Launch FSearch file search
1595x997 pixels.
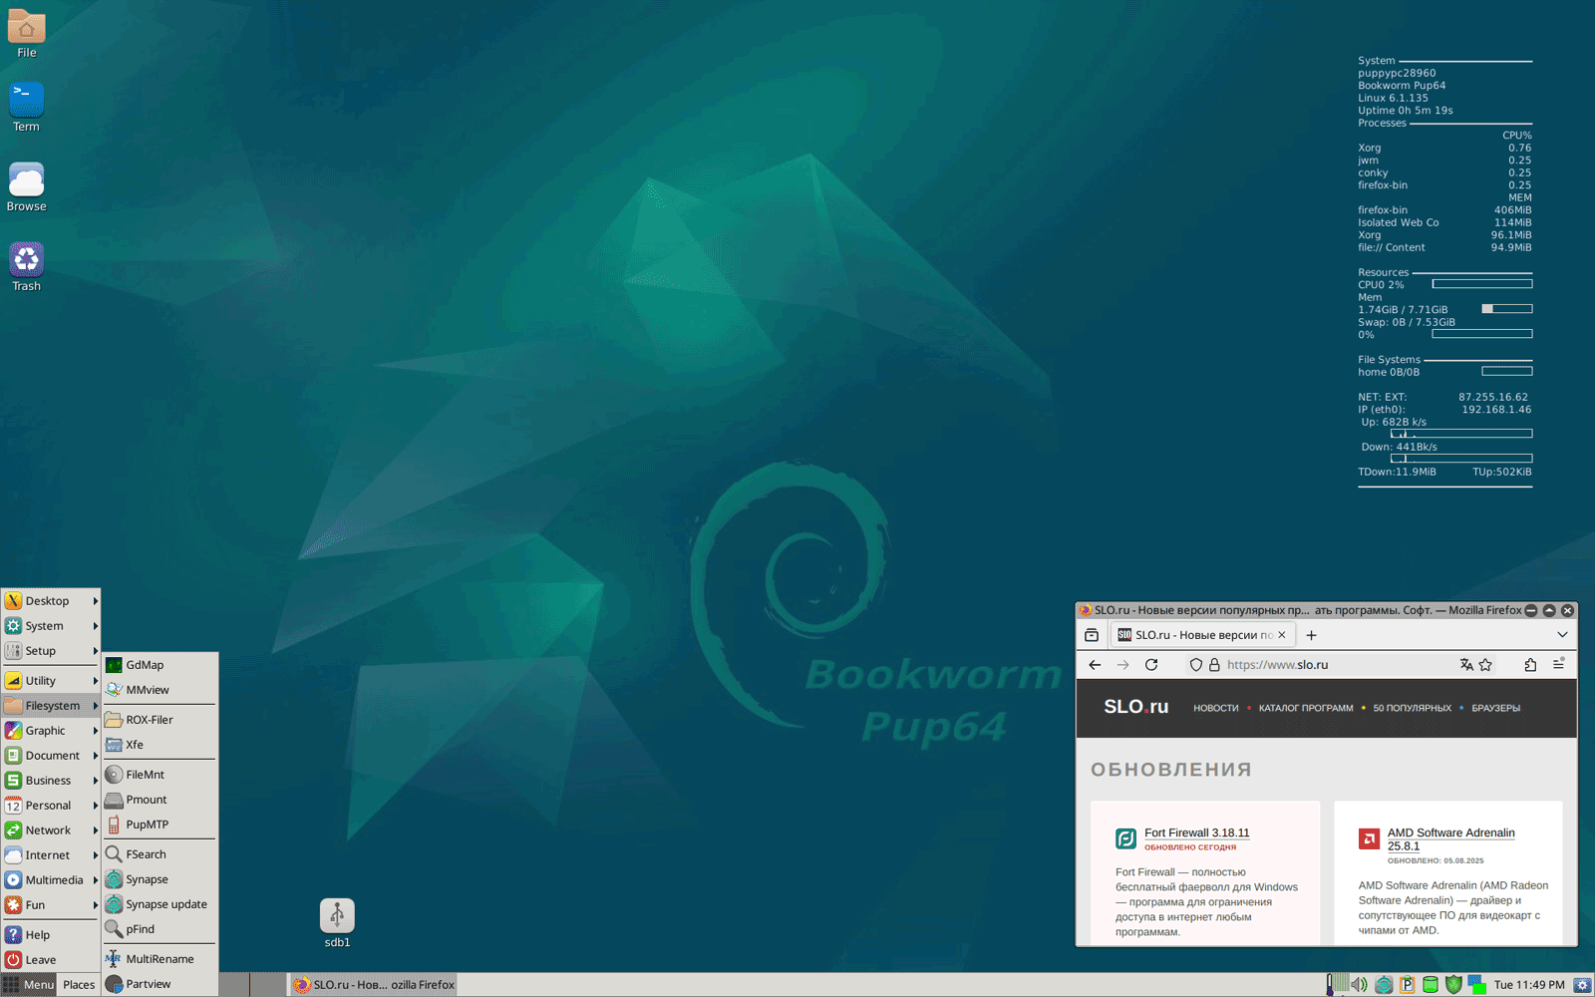coord(159,854)
